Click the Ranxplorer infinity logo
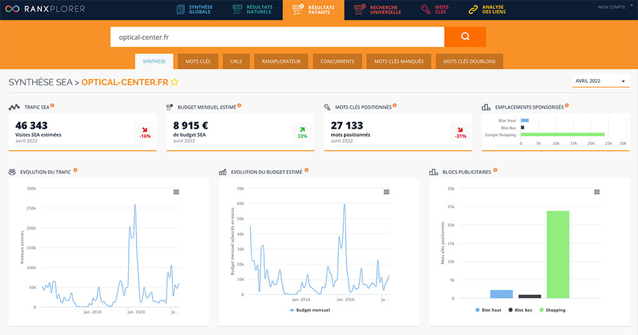 (x=12, y=9)
